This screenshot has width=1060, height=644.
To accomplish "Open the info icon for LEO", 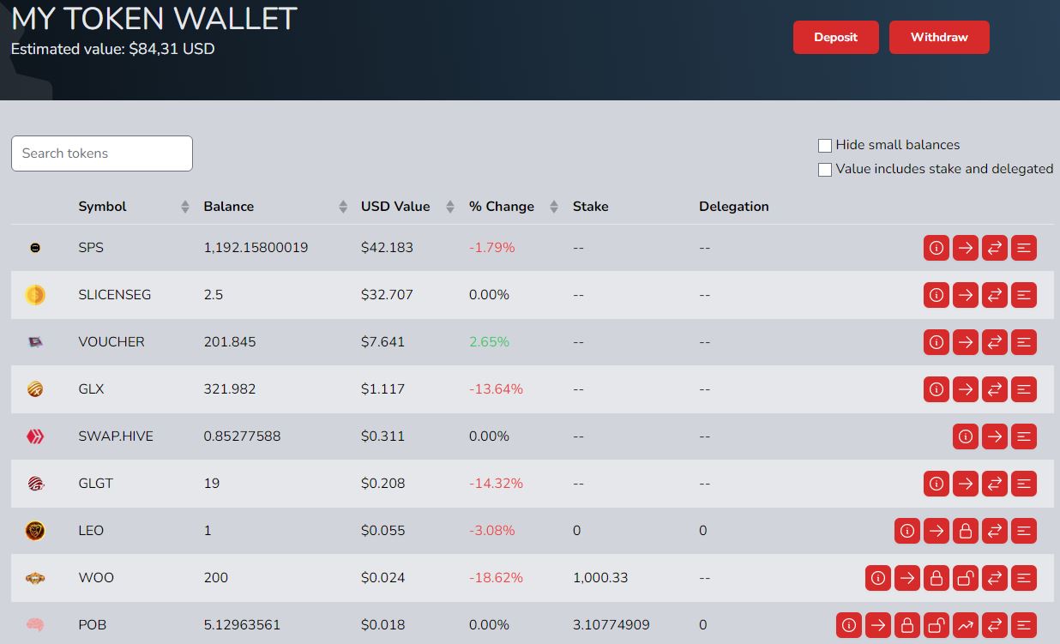I will [x=907, y=531].
